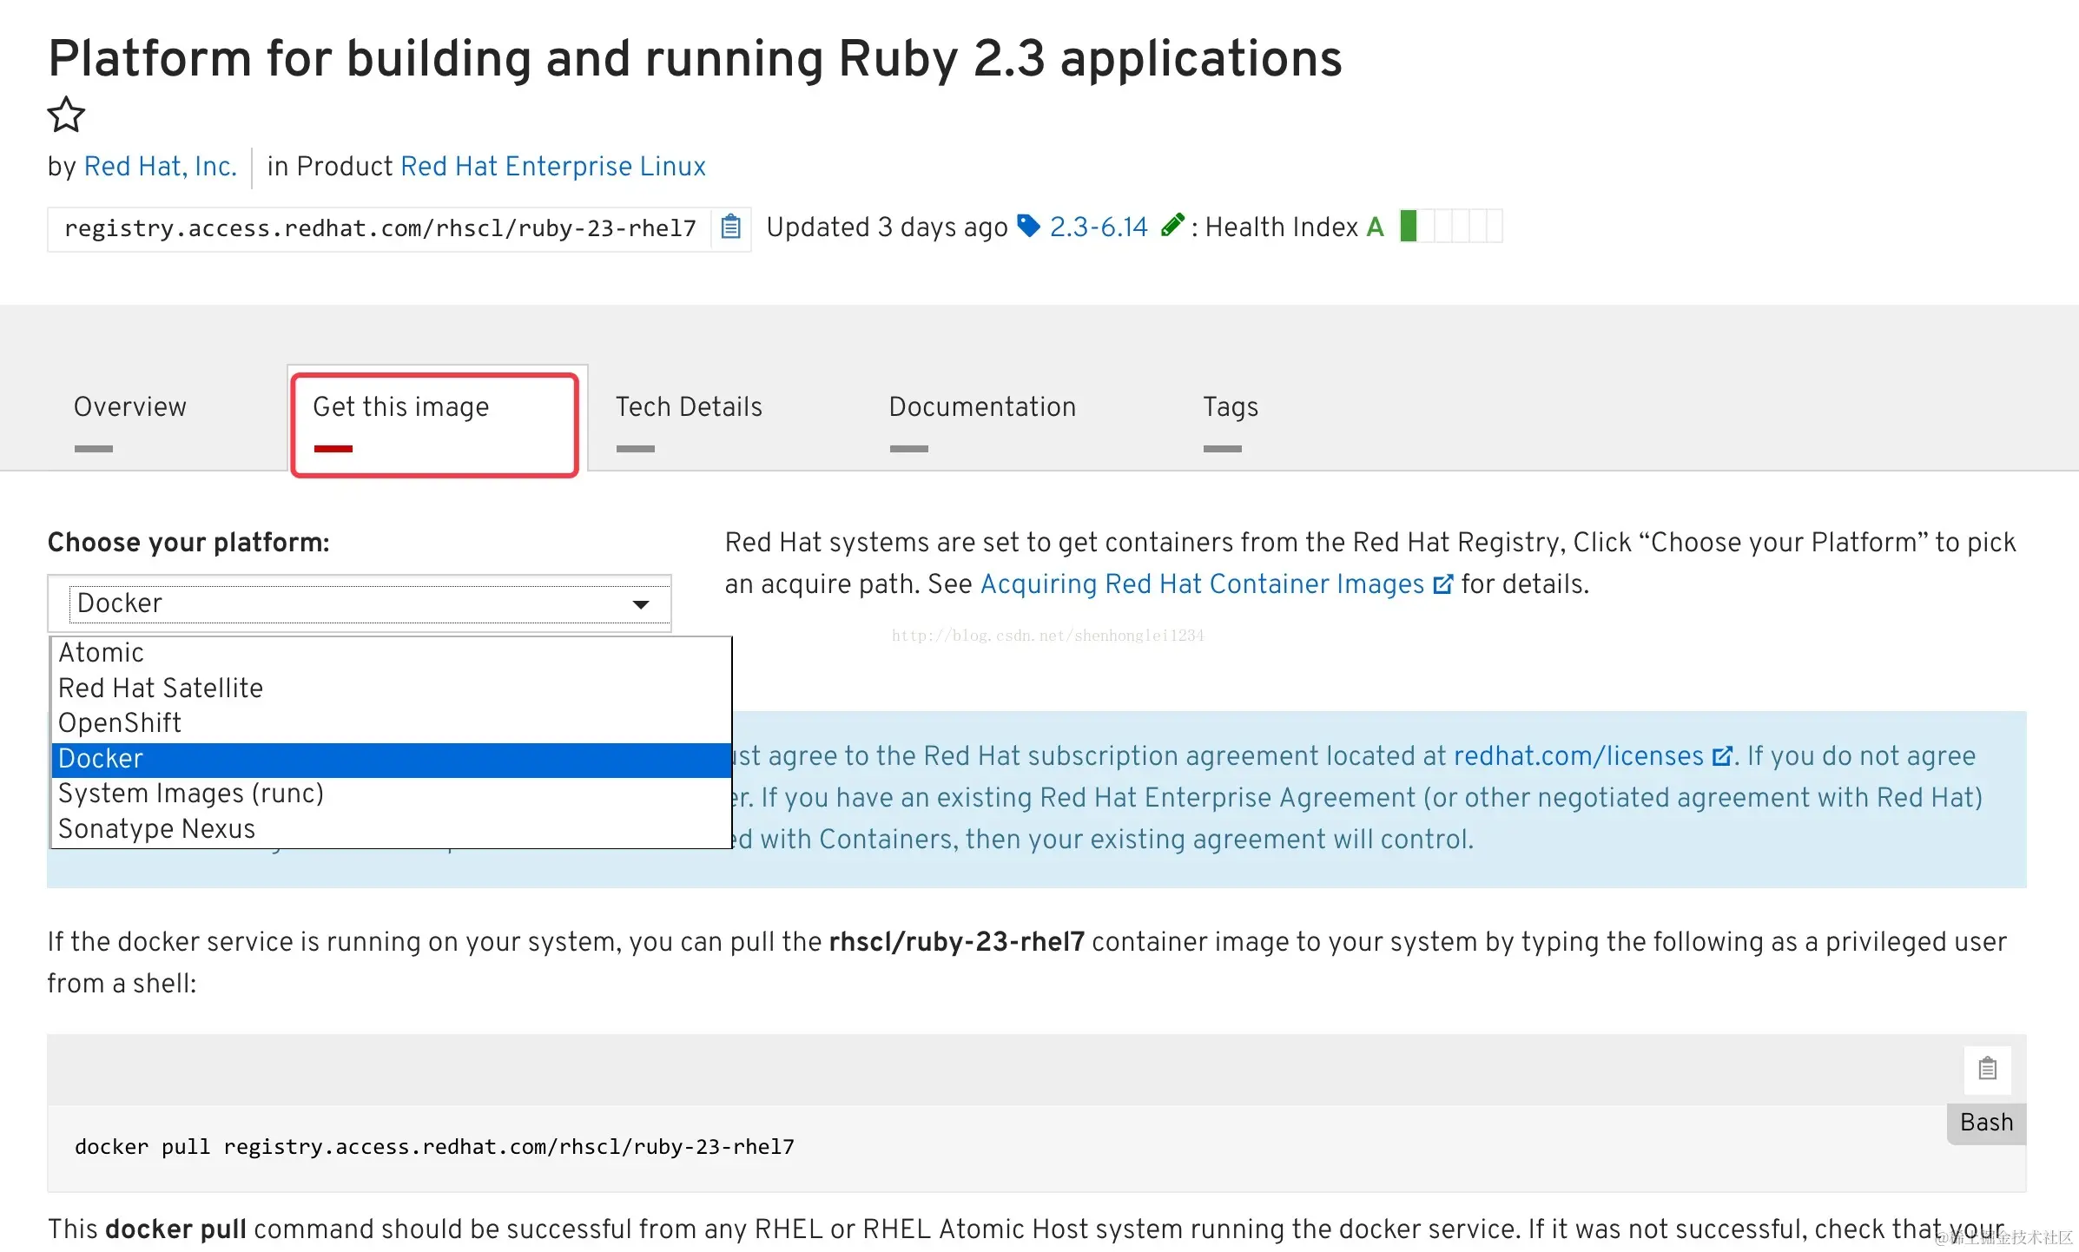Image resolution: width=2079 pixels, height=1252 pixels.
Task: Choose System Images (runc) option
Action: [191, 794]
